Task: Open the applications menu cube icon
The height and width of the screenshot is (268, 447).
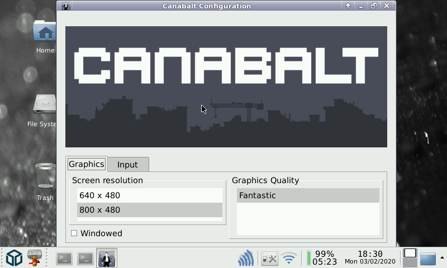Action: point(13,258)
